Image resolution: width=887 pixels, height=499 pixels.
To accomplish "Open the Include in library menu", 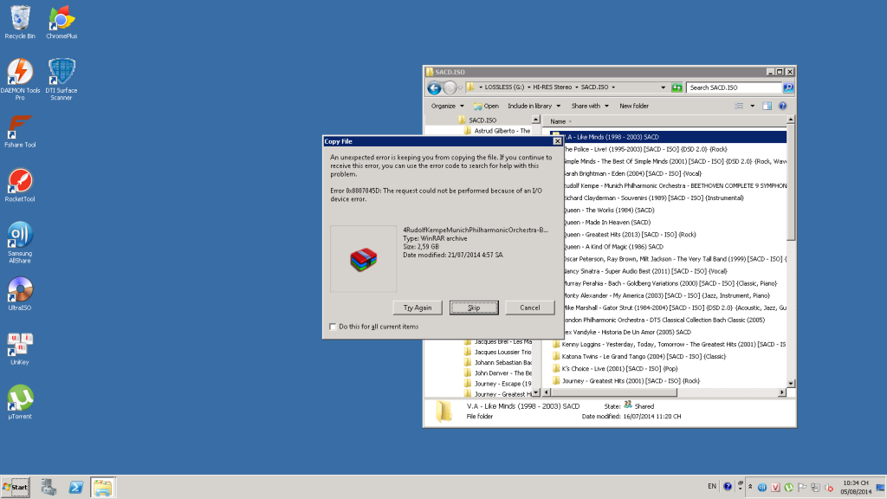I will click(534, 106).
